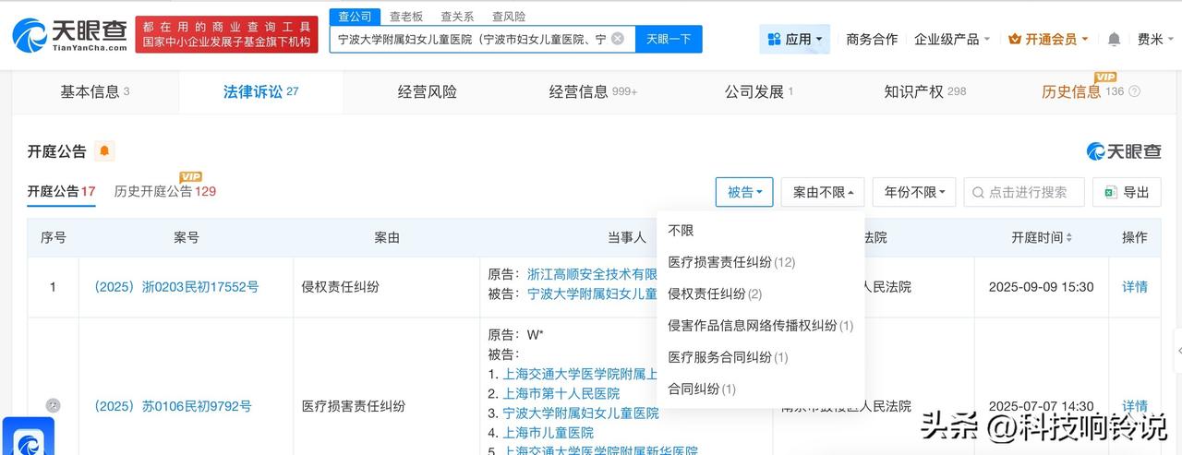Open the 知识产权 298 tab

[x=925, y=91]
